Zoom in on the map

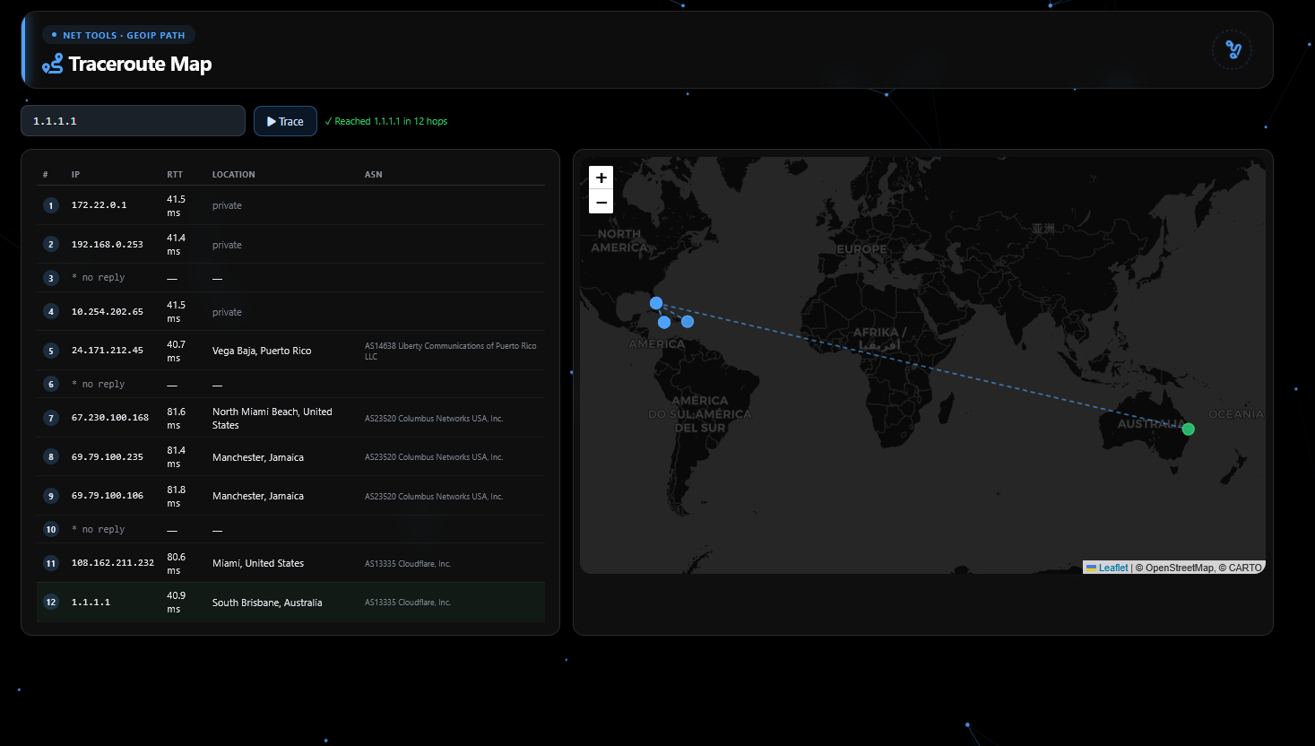601,178
